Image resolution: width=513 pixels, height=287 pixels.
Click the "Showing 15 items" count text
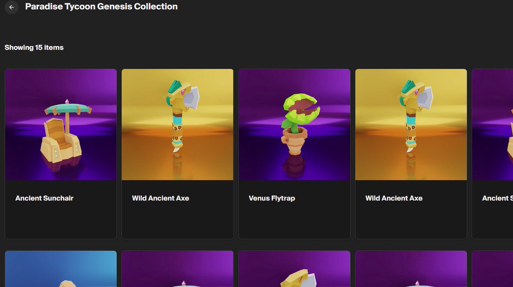click(x=34, y=47)
